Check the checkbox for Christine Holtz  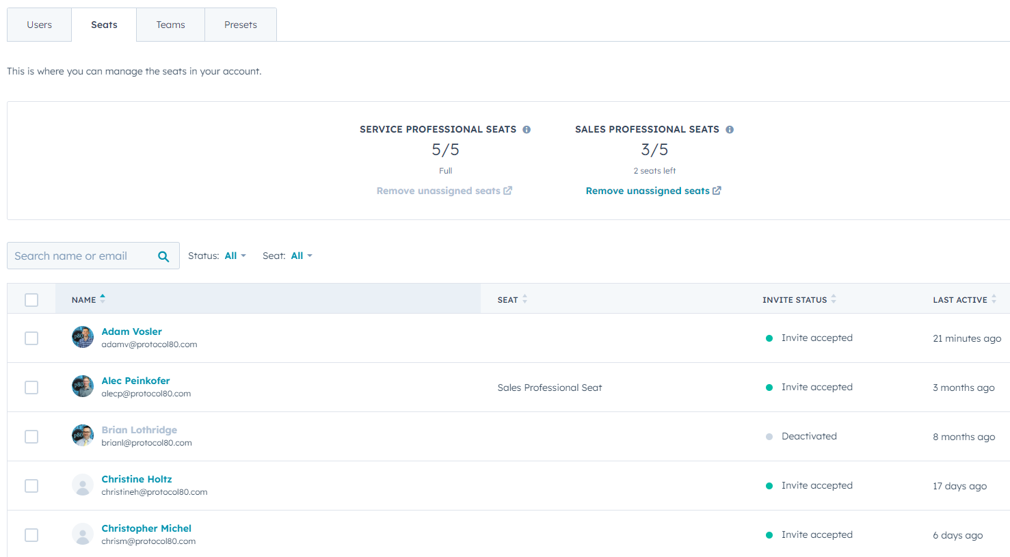pos(31,485)
